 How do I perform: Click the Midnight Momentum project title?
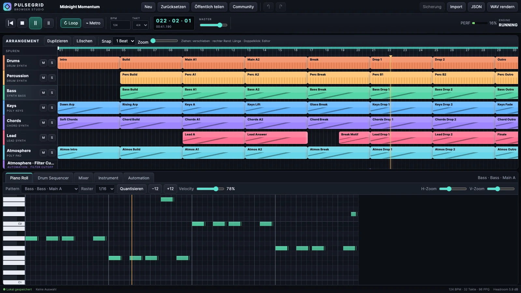(80, 7)
